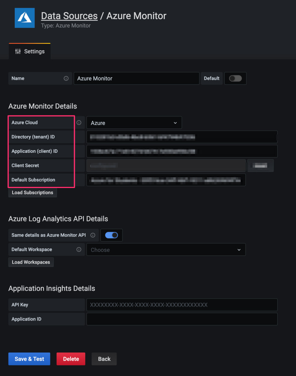Image resolution: width=296 pixels, height=376 pixels.
Task: Open the Default Subscription dropdown
Action: coord(166,180)
